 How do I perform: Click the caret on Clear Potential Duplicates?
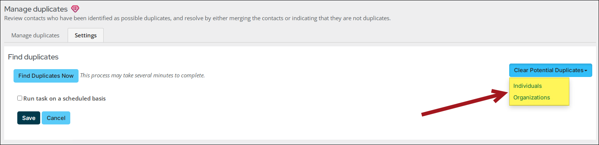click(x=586, y=71)
